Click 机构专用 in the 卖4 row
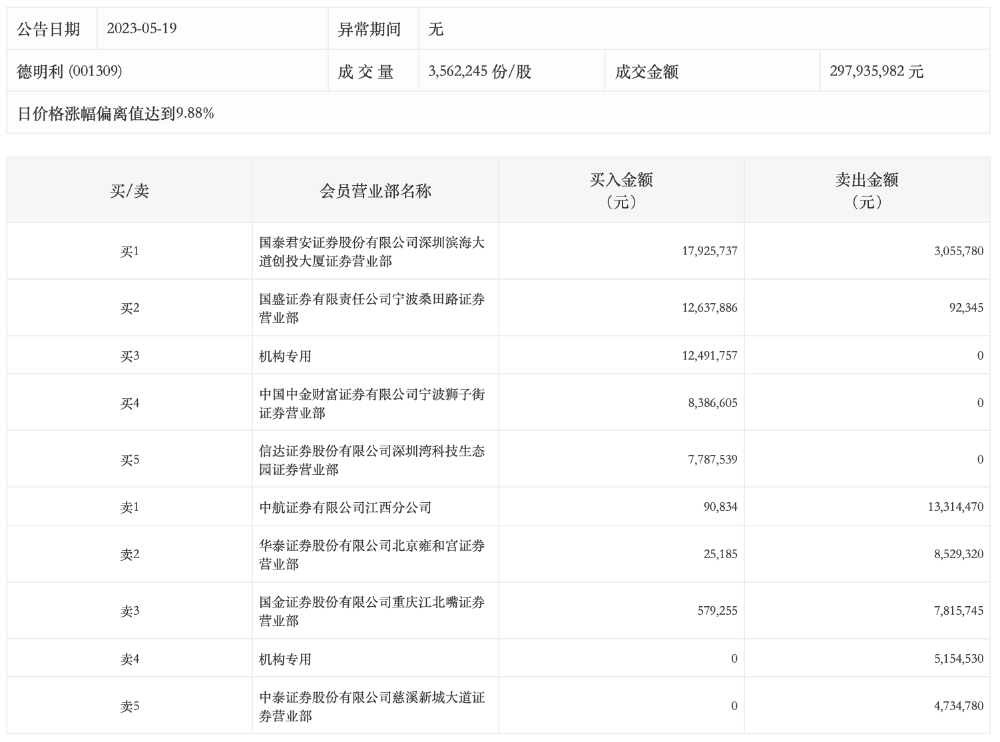Image resolution: width=1000 pixels, height=742 pixels. point(285,659)
